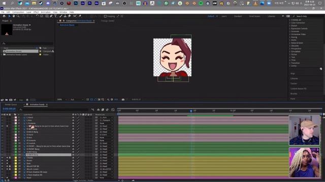325x182 pixels.
Task: Click label color swatch of Head layer
Action: pyautogui.click(x=16, y=177)
